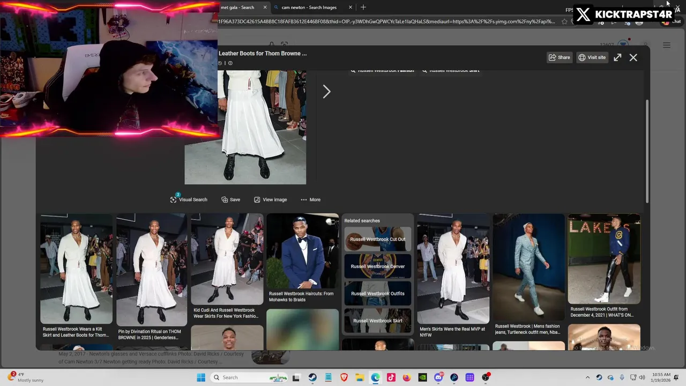Click the image viewer vertical scrollbar
Viewport: 686px width, 386px height.
(647, 151)
